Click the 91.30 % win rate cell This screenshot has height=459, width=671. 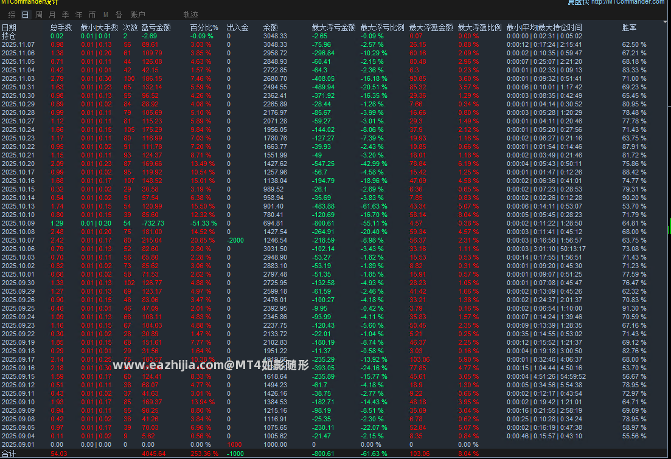click(634, 308)
